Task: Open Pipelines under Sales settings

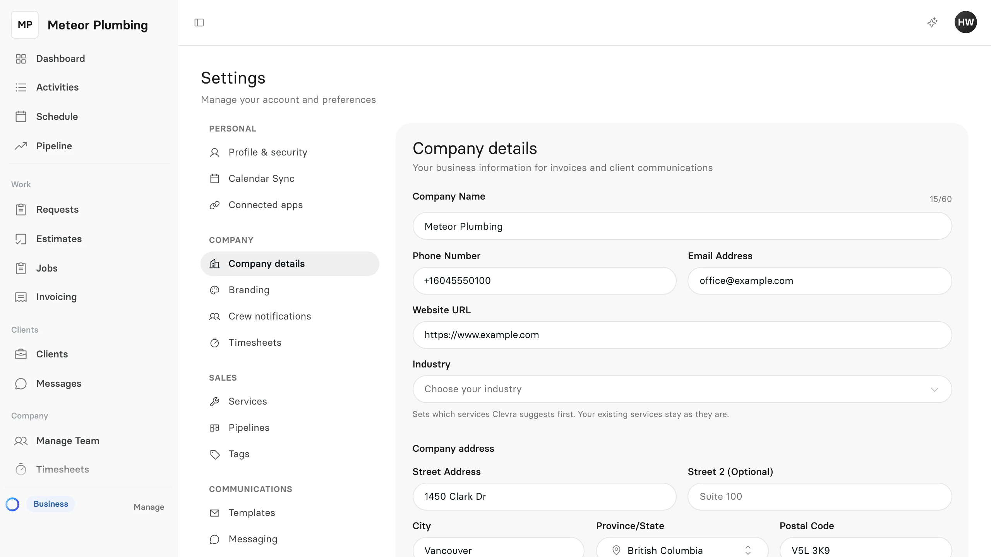Action: click(290, 428)
